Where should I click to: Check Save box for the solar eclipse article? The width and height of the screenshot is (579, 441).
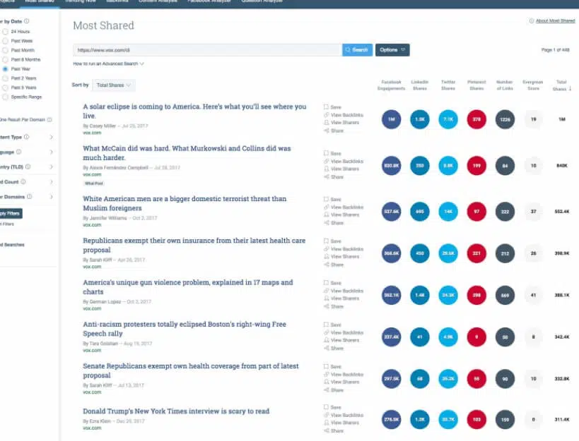pyautogui.click(x=326, y=107)
